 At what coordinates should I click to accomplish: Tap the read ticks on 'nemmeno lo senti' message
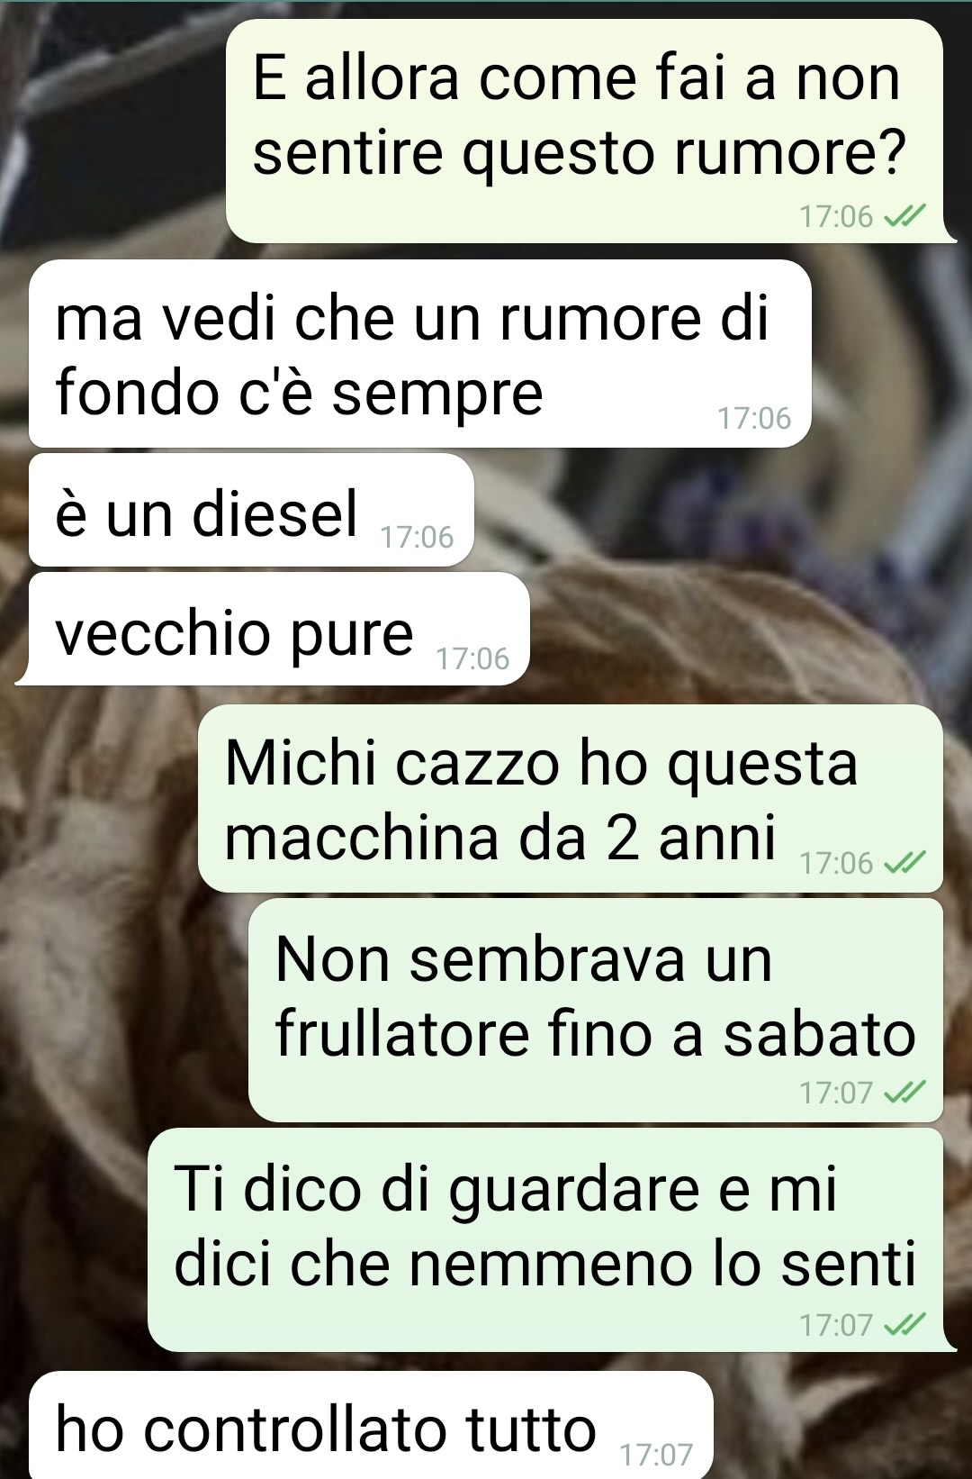coord(904,1324)
